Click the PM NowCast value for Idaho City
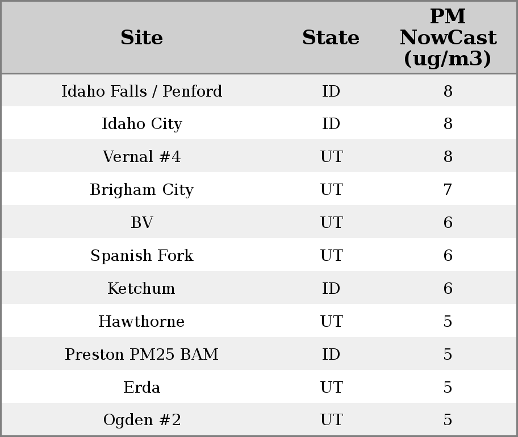518x437 pixels. pyautogui.click(x=448, y=124)
